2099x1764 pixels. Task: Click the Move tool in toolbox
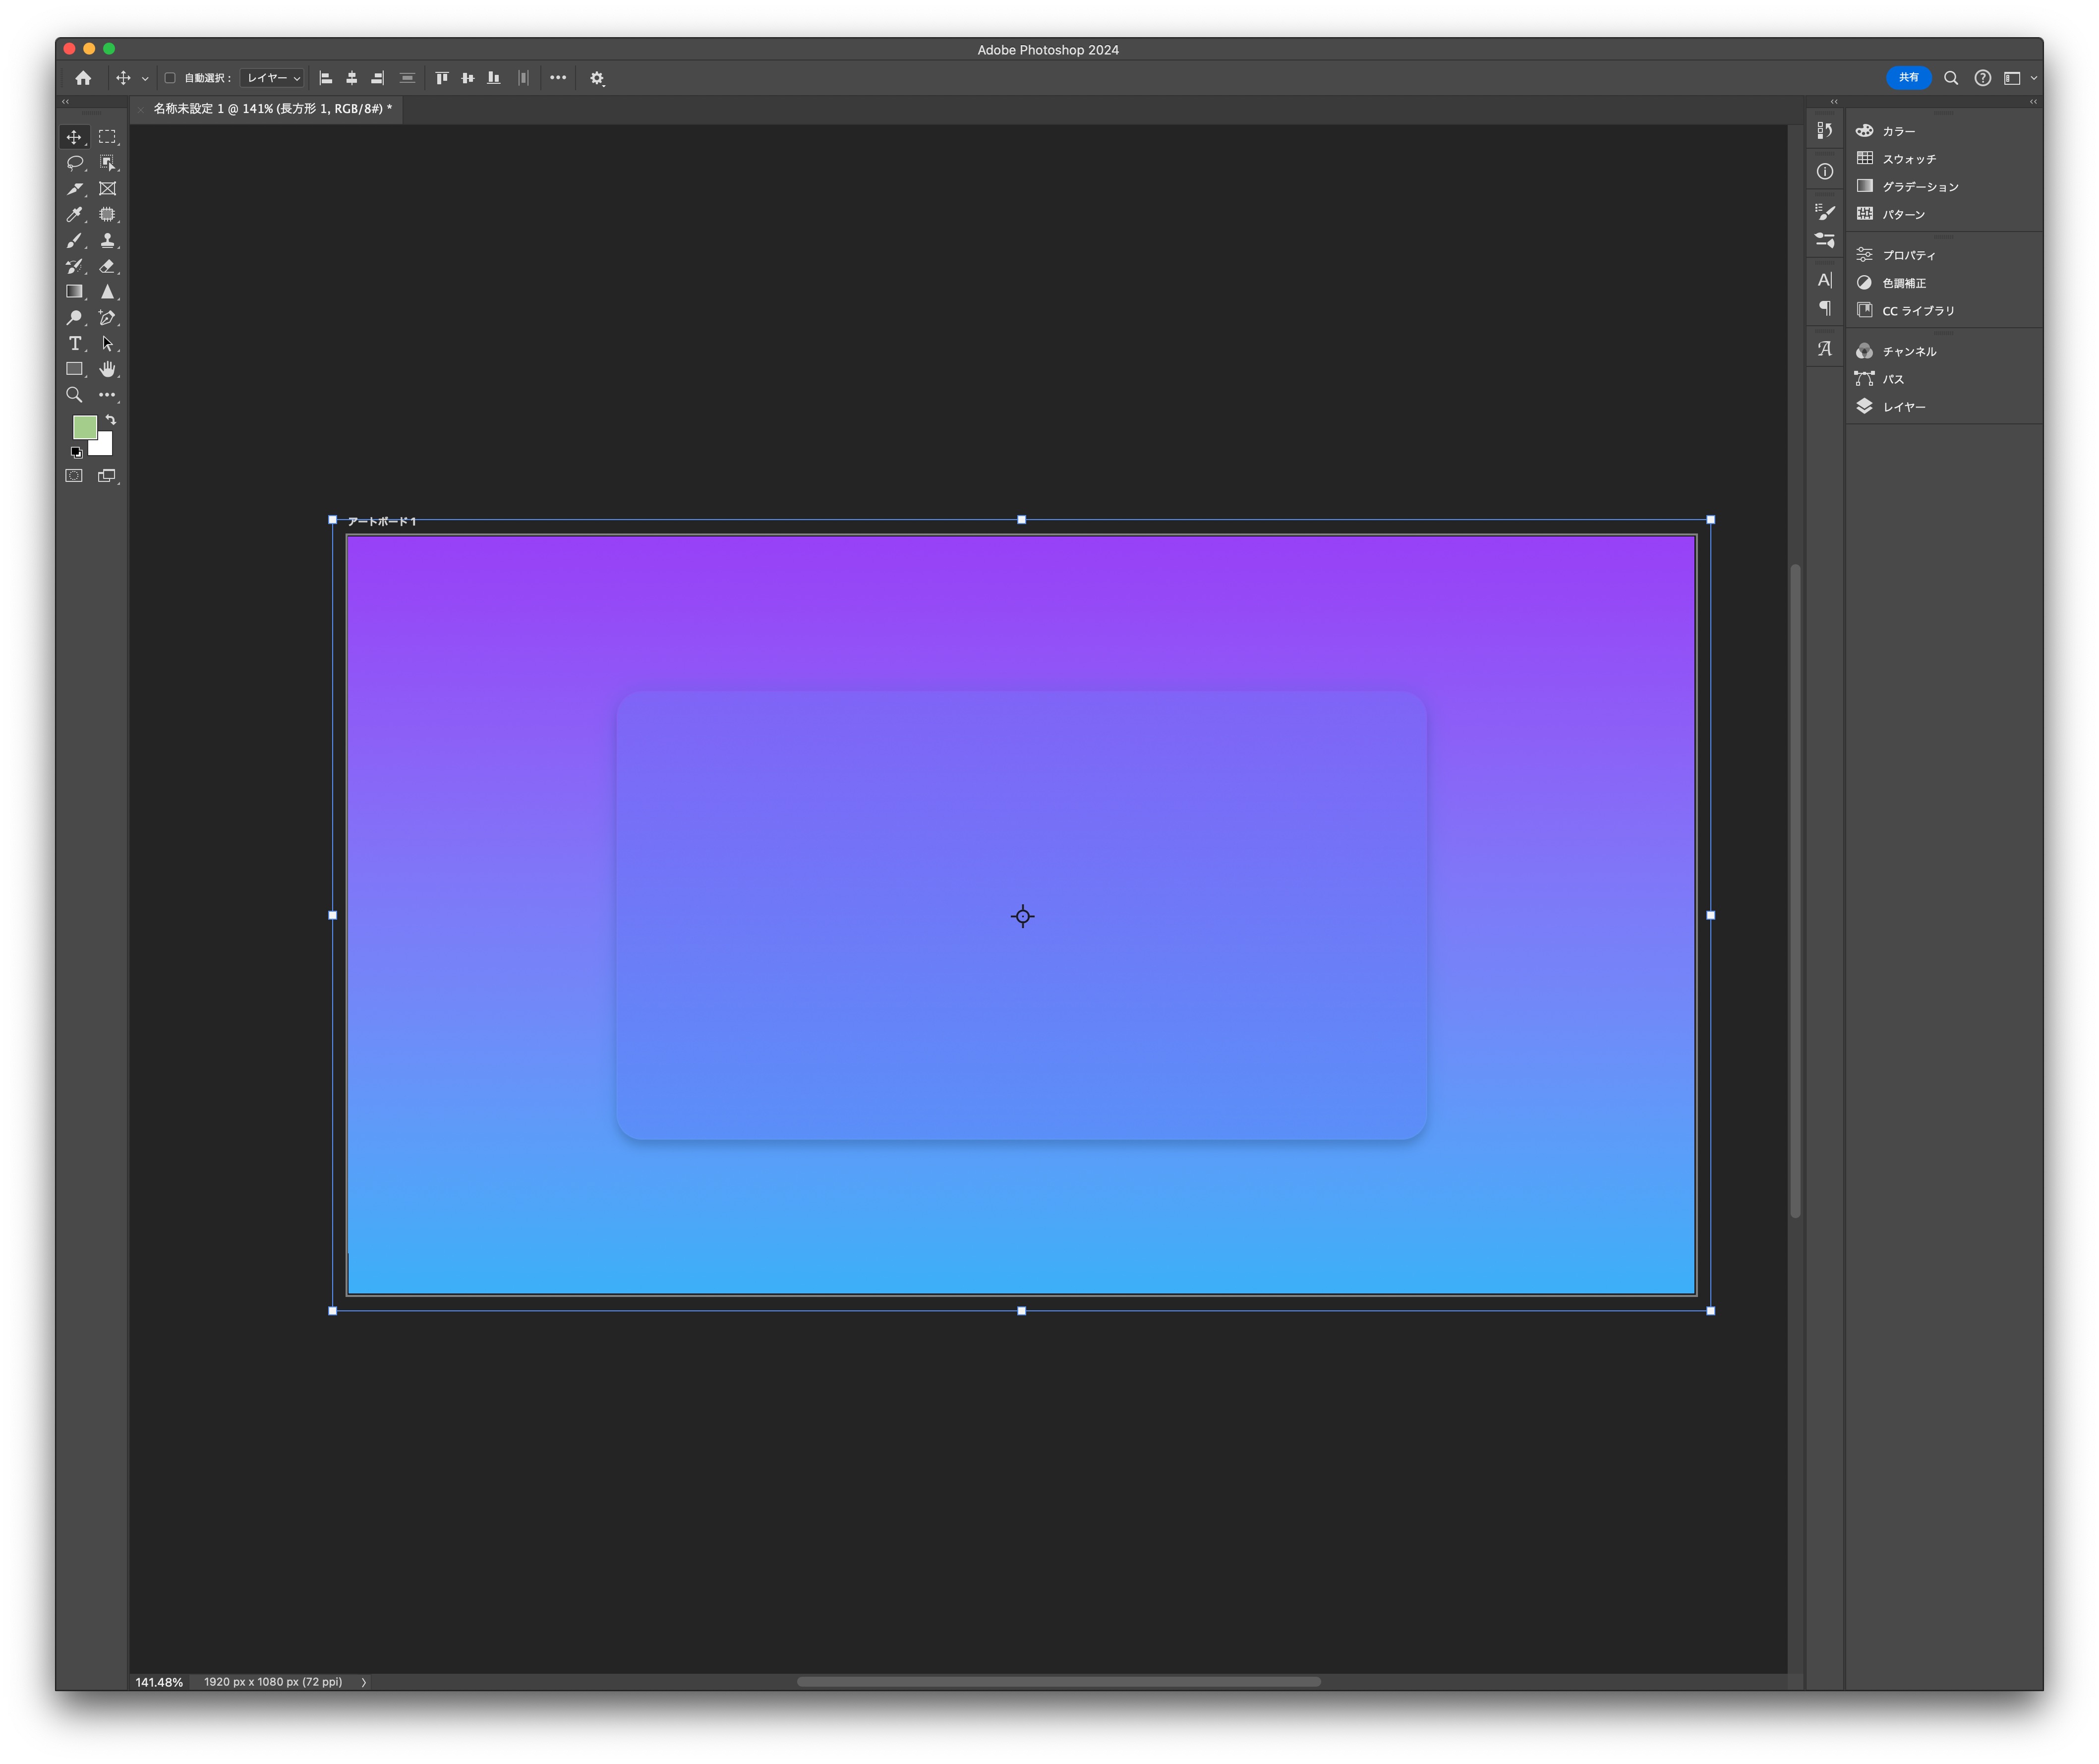point(75,137)
